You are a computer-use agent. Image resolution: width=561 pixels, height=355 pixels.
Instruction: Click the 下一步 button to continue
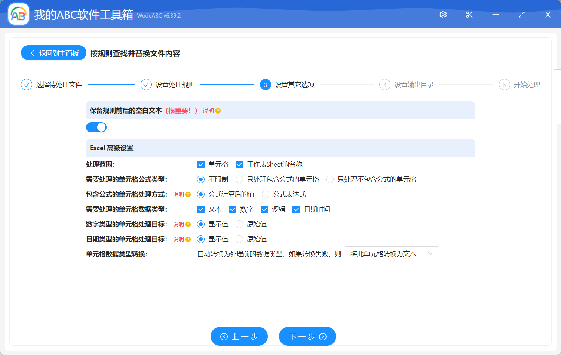click(307, 336)
